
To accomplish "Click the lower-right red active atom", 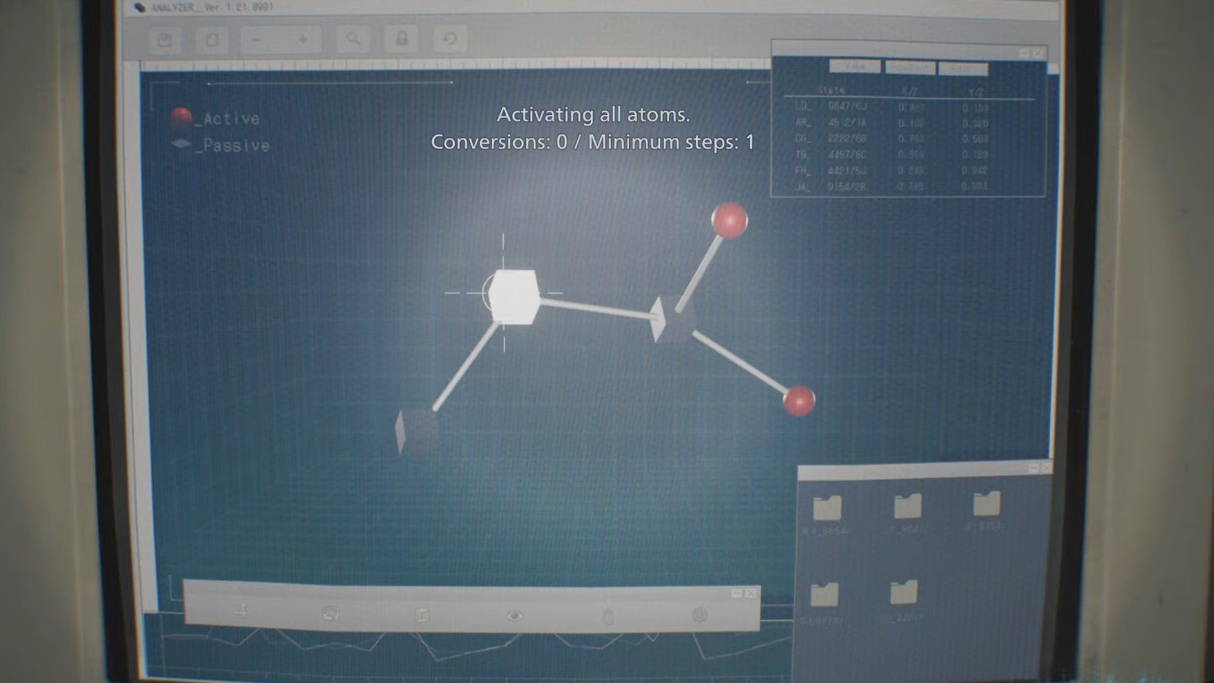I will [x=798, y=400].
